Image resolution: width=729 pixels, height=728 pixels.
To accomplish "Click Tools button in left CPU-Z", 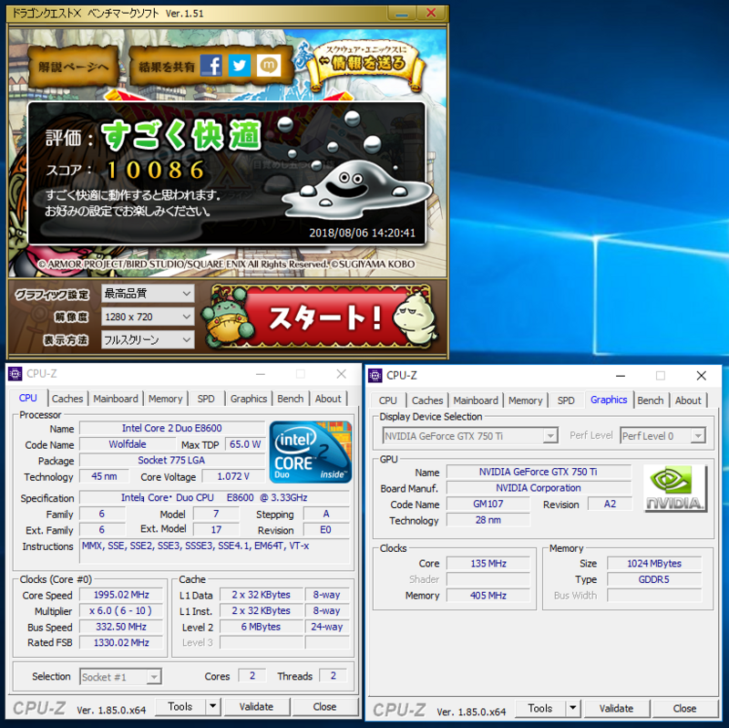I will pyautogui.click(x=180, y=707).
